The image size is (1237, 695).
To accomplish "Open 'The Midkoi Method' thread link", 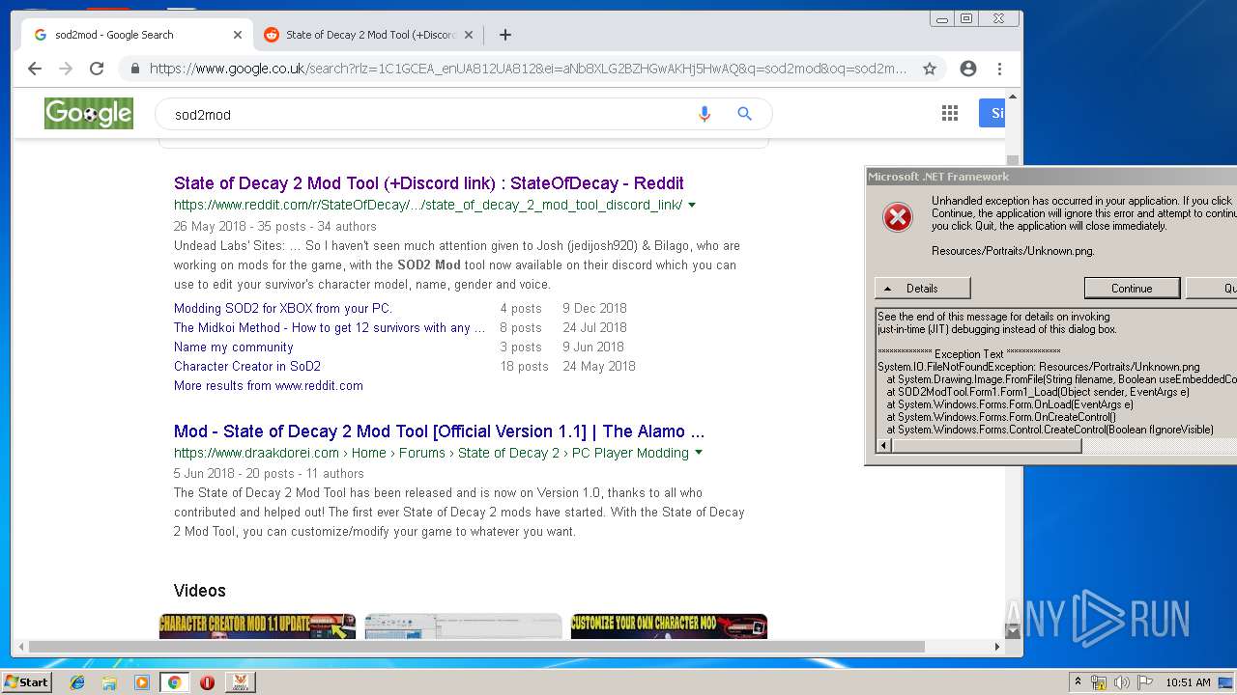I will pos(330,328).
